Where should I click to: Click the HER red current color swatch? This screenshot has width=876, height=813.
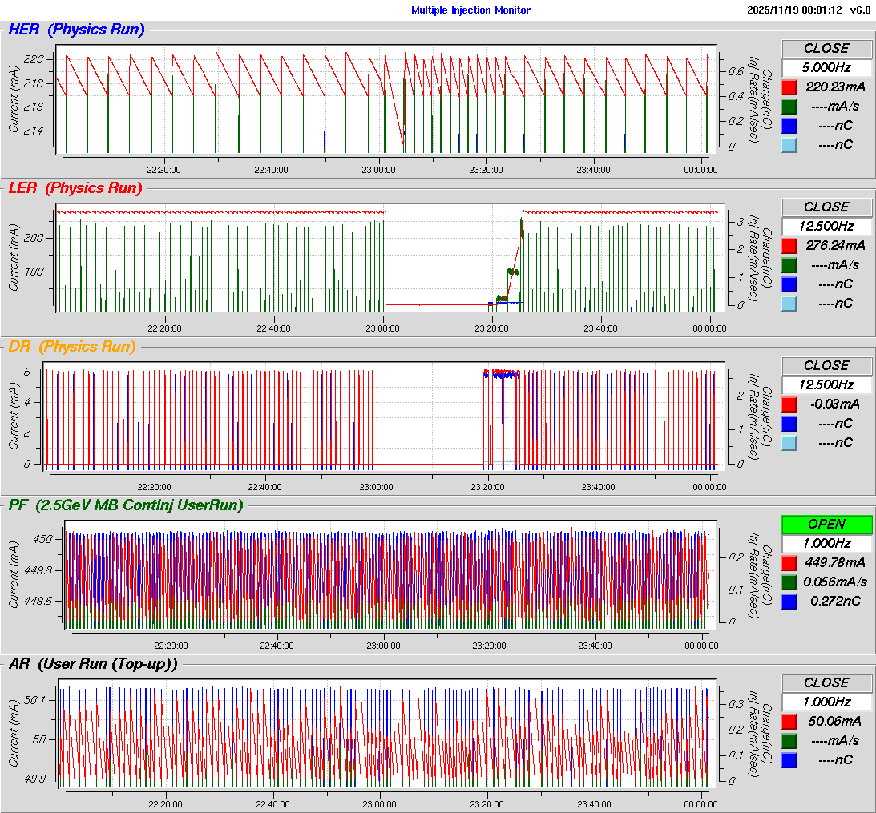point(789,87)
